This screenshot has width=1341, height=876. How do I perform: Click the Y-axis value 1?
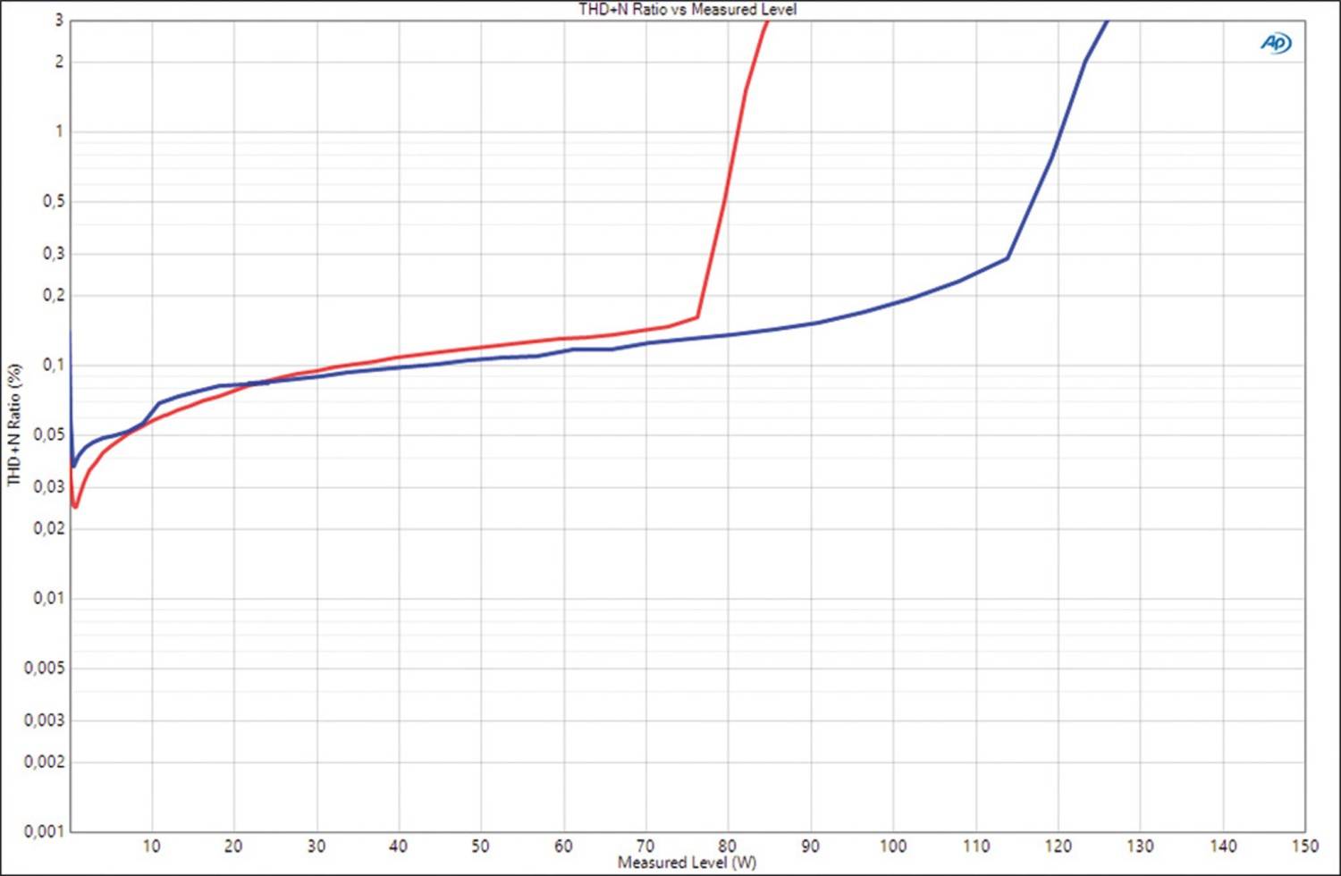(59, 131)
